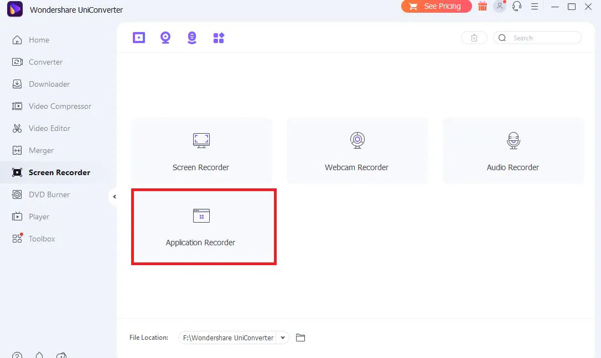This screenshot has height=358, width=601.
Task: Click the Downloader tray icon
Action: (x=17, y=84)
